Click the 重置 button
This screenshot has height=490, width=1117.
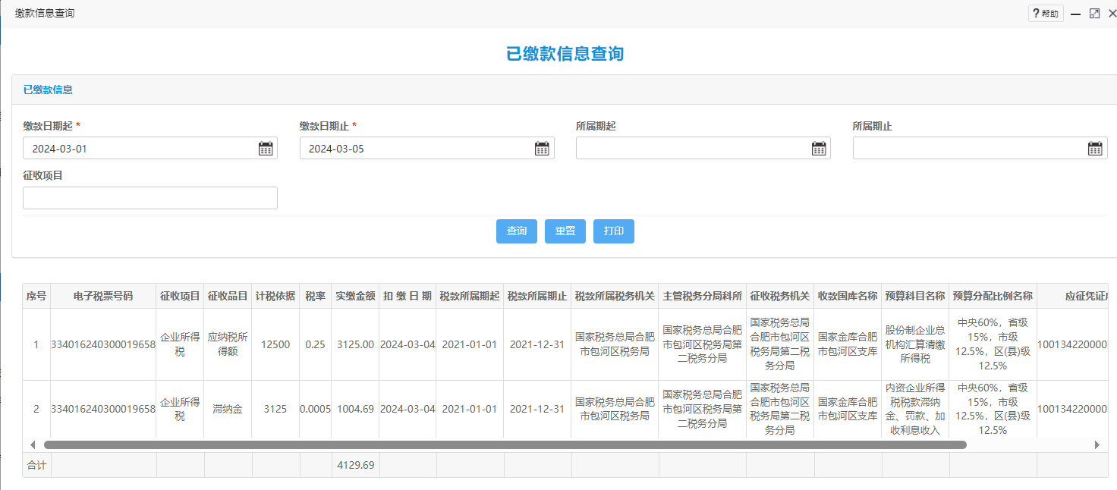click(x=565, y=231)
